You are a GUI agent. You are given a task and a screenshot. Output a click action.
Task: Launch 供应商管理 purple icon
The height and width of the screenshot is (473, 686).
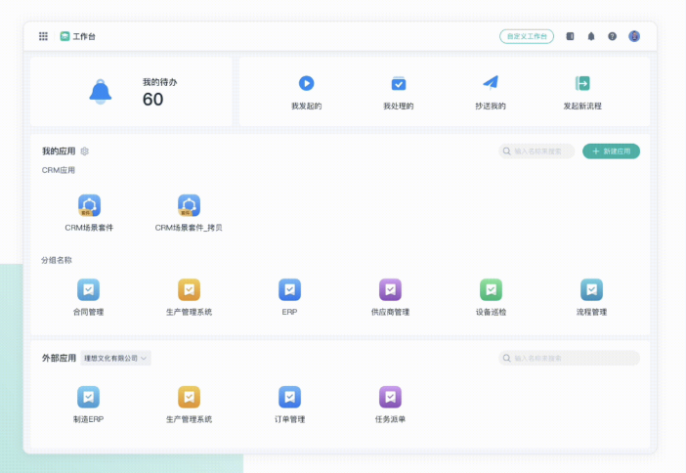390,289
